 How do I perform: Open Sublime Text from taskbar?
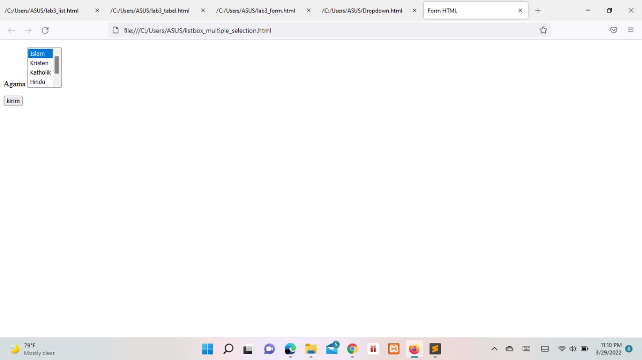pyautogui.click(x=435, y=349)
